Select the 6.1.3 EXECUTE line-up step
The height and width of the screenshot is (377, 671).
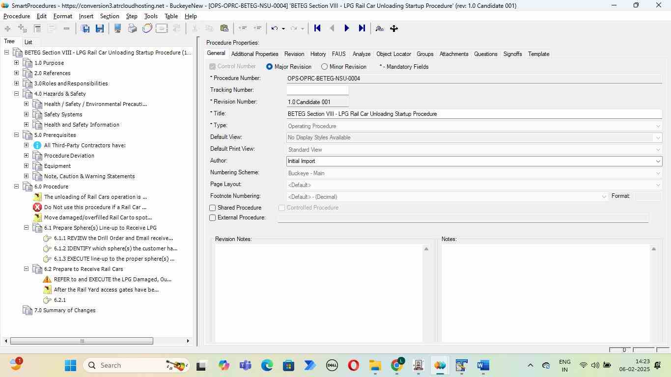tap(114, 259)
